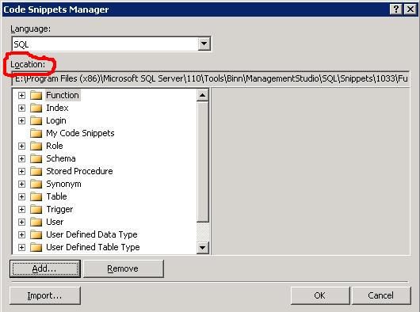Screen dimensions: 420x312
Task: Expand the Role snippet folder
Action: click(x=21, y=146)
